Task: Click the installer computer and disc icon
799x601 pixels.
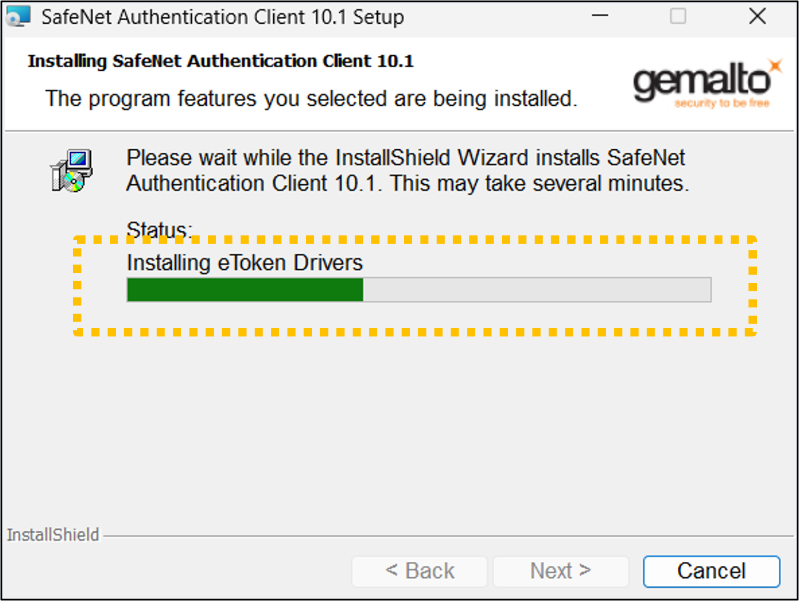Action: (x=72, y=171)
